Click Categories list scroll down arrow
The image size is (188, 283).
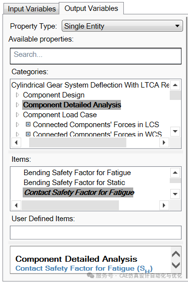click(175, 131)
